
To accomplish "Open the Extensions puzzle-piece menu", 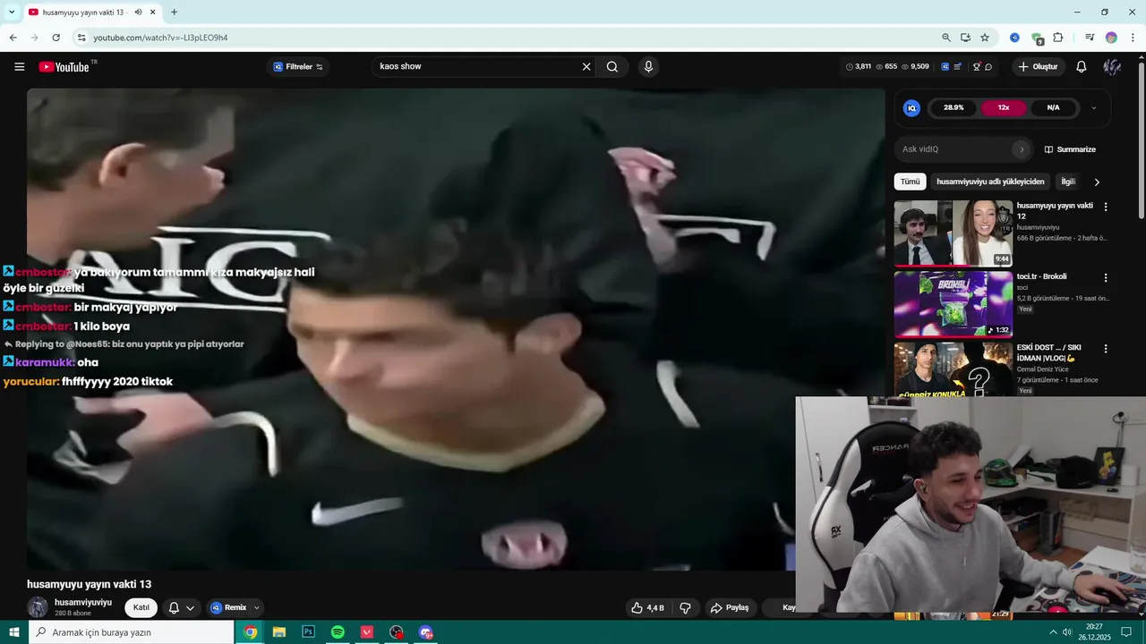I will coord(1057,38).
